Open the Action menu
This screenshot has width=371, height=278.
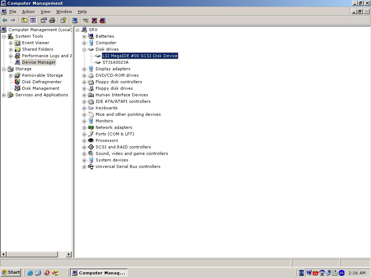(28, 12)
